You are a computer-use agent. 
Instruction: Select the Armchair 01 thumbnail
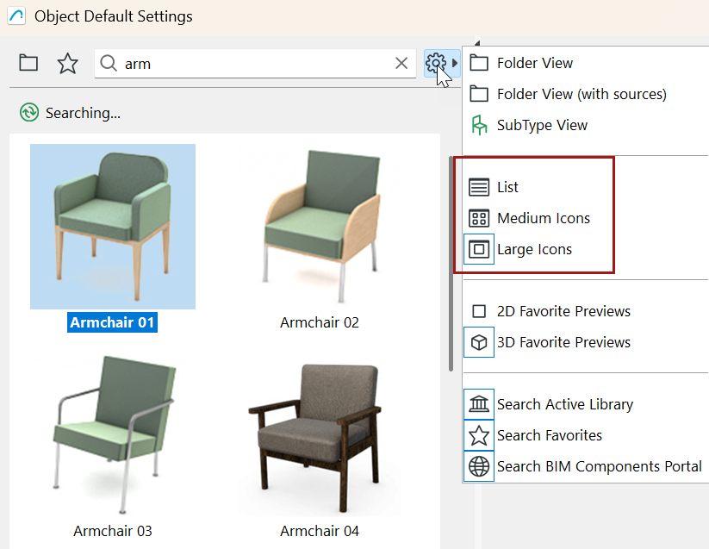click(x=113, y=227)
